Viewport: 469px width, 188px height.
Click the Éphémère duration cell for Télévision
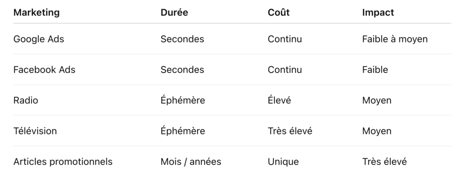[183, 131]
